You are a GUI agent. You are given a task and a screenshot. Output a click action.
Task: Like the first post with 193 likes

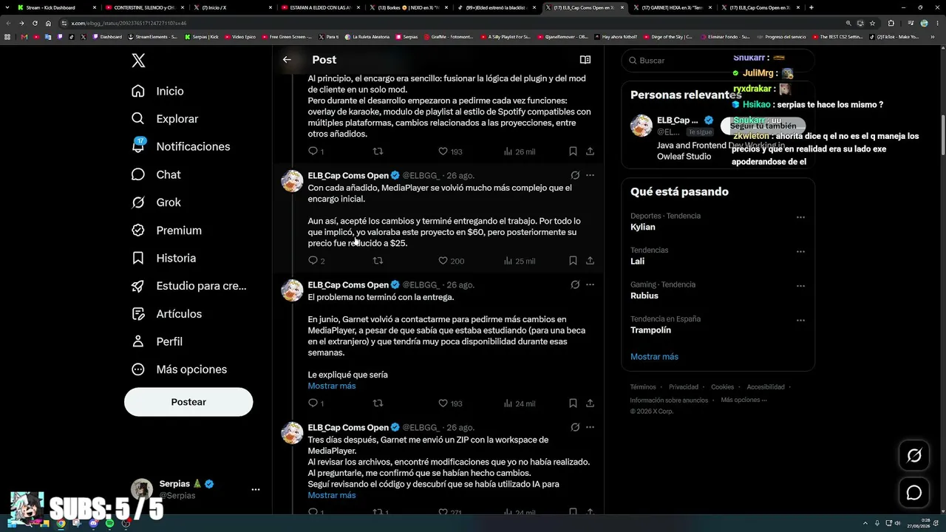point(450,151)
